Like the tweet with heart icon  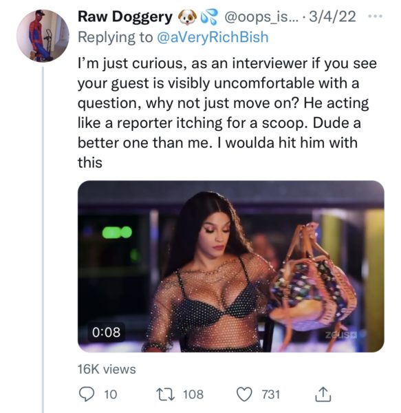[244, 394]
